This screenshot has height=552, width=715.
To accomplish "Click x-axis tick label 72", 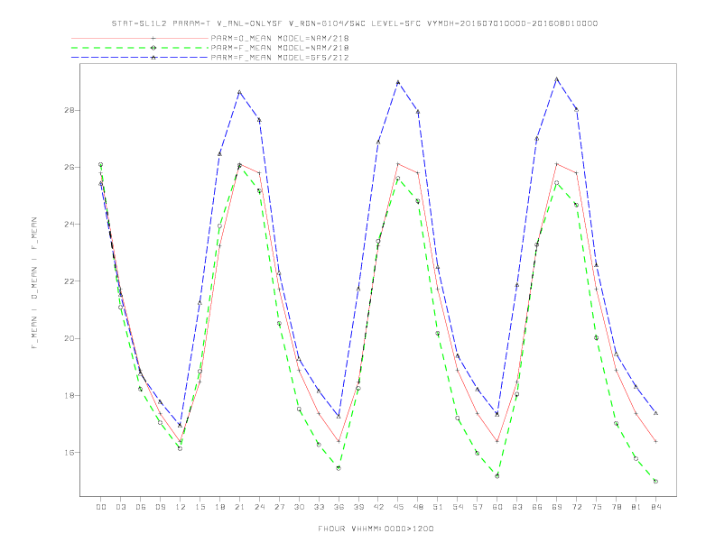I will tap(576, 507).
